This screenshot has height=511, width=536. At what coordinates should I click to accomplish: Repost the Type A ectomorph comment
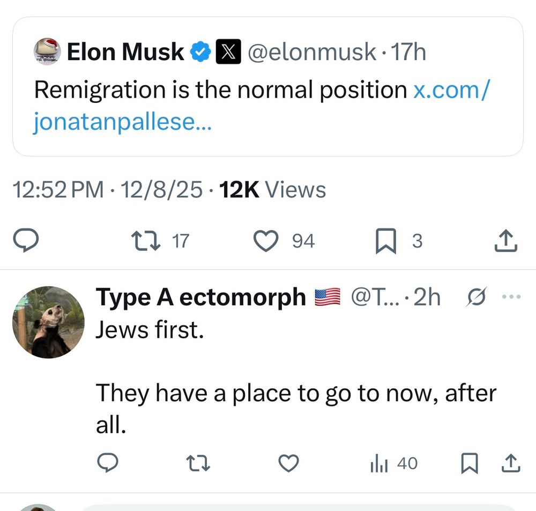tap(200, 463)
